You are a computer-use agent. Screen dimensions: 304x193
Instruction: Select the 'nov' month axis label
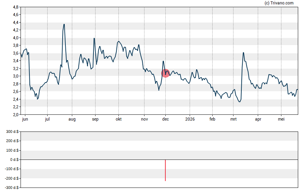coord(144,119)
